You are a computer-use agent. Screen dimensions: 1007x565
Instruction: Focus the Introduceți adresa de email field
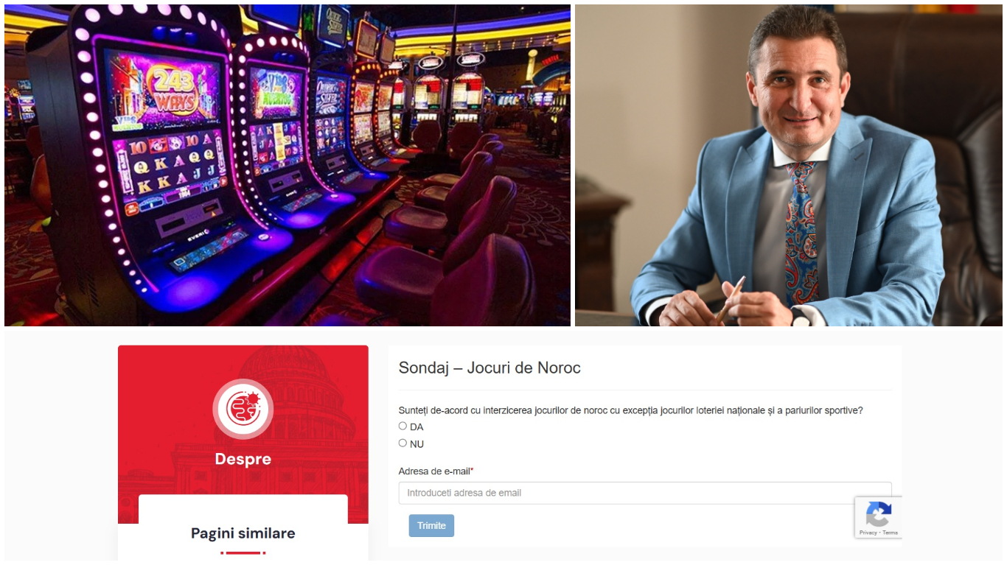pos(645,493)
